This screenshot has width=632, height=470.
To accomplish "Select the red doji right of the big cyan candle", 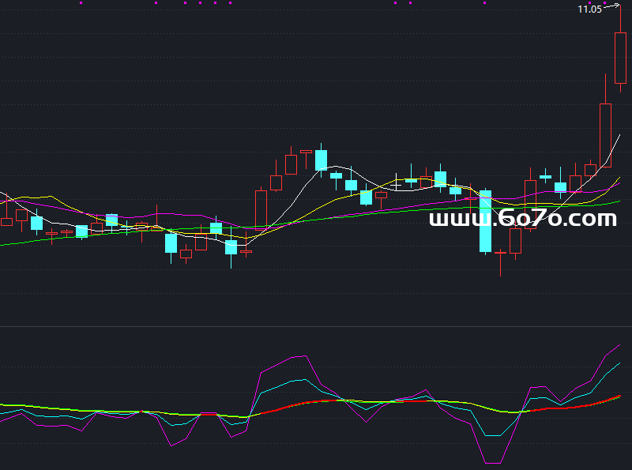I will 500,253.
